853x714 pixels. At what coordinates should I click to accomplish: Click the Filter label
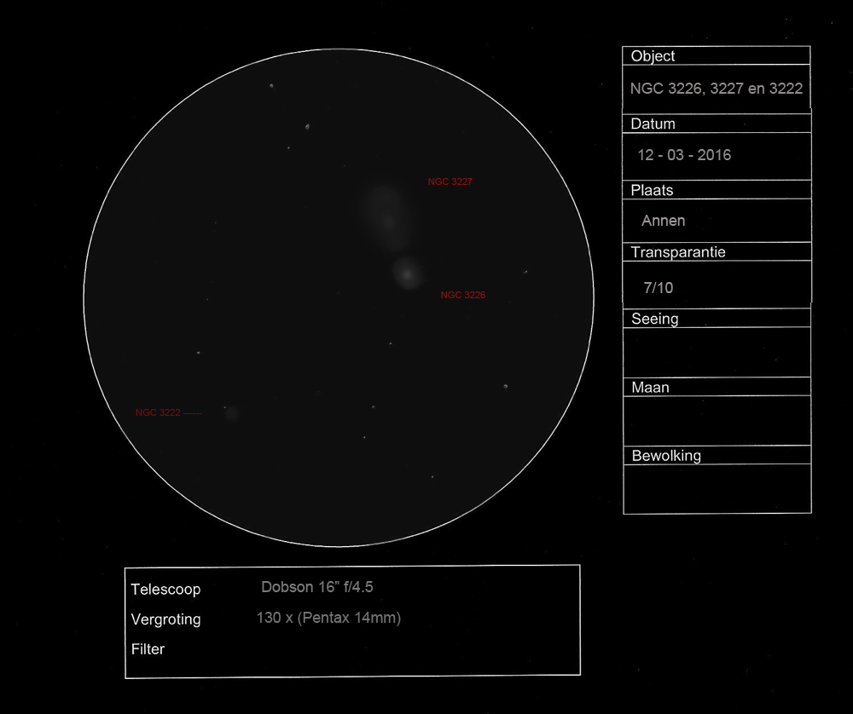pos(148,649)
